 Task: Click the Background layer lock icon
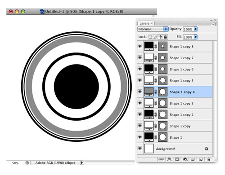207,149
